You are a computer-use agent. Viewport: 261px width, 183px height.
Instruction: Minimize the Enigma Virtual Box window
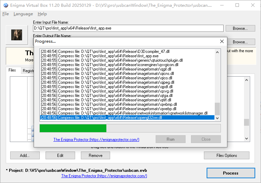point(222,5)
